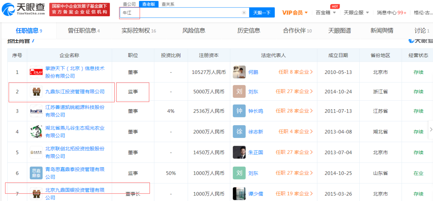Open the 掌游天下（北京）信息技术 company link

[75, 72]
